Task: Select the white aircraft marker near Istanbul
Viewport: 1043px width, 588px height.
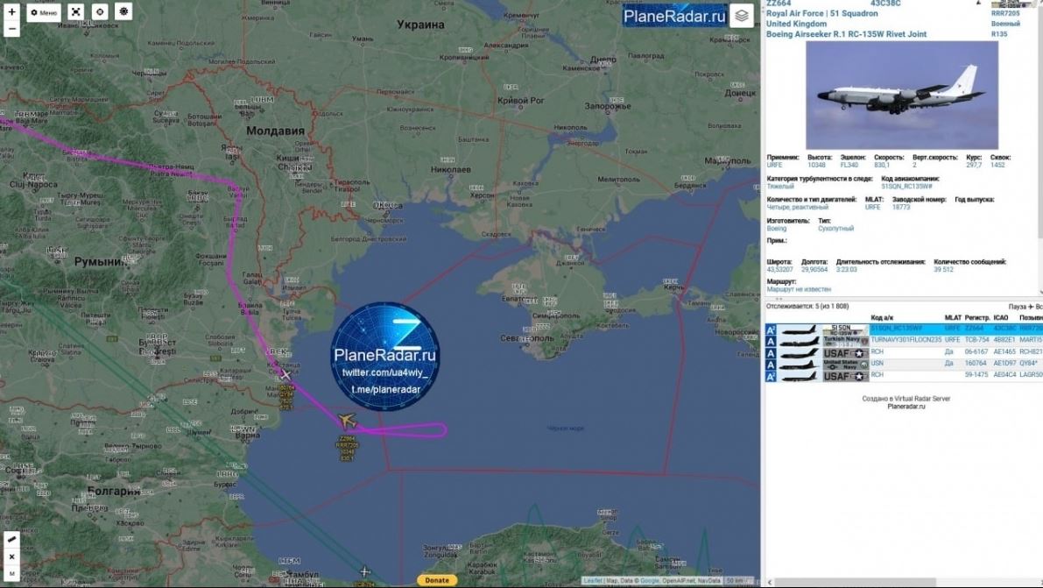Action: coord(364,571)
